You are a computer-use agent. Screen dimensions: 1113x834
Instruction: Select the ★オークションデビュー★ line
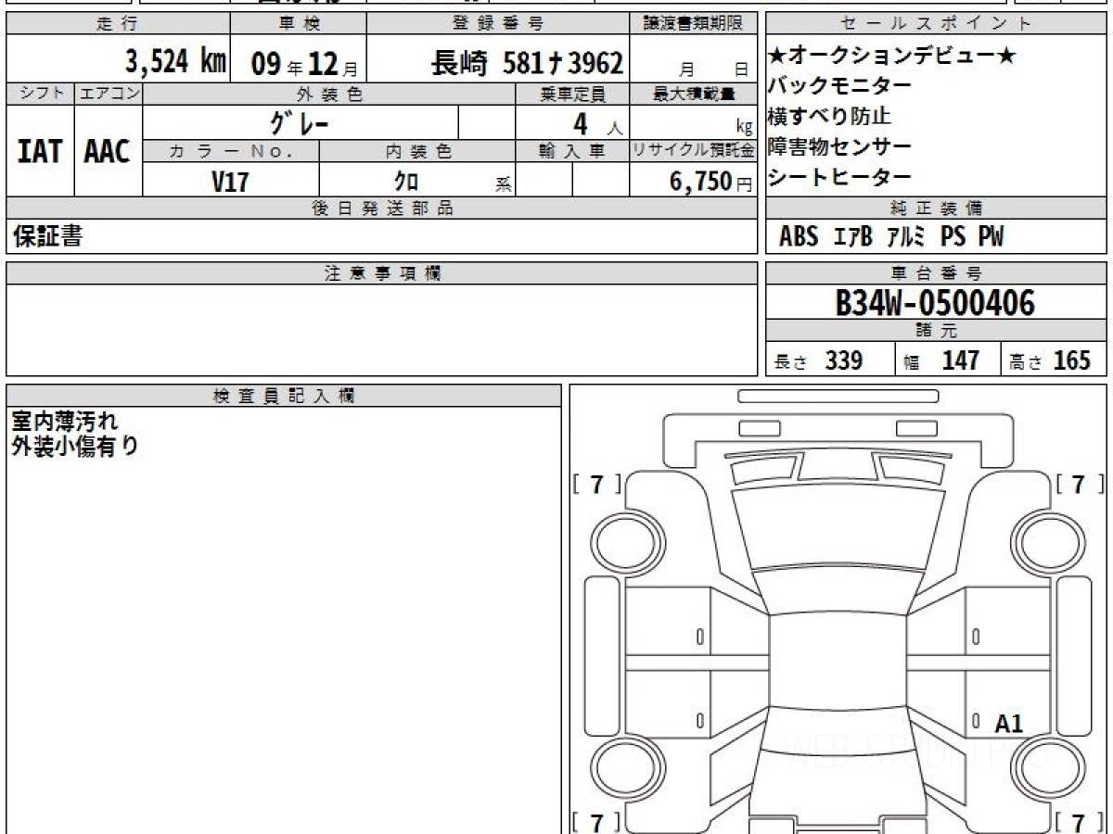[x=892, y=57]
